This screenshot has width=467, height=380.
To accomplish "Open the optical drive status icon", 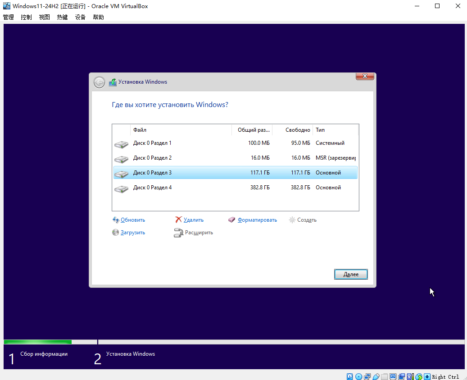I will 358,376.
